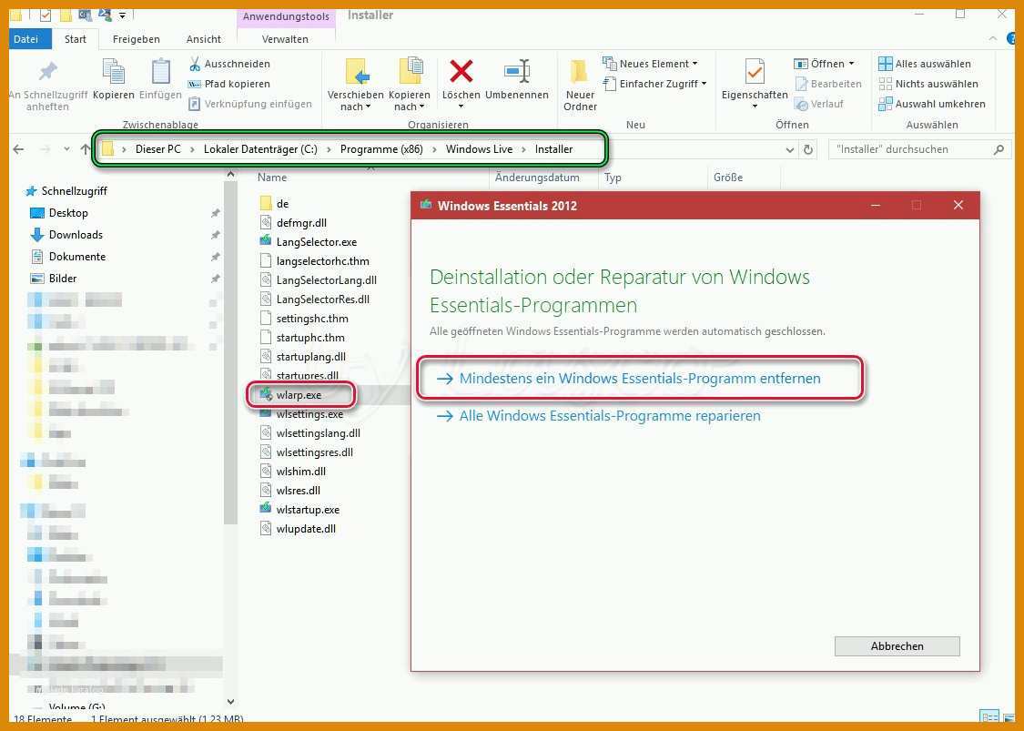Open Neues Element dropdown
Screen dimensions: 1024x731
pos(651,64)
